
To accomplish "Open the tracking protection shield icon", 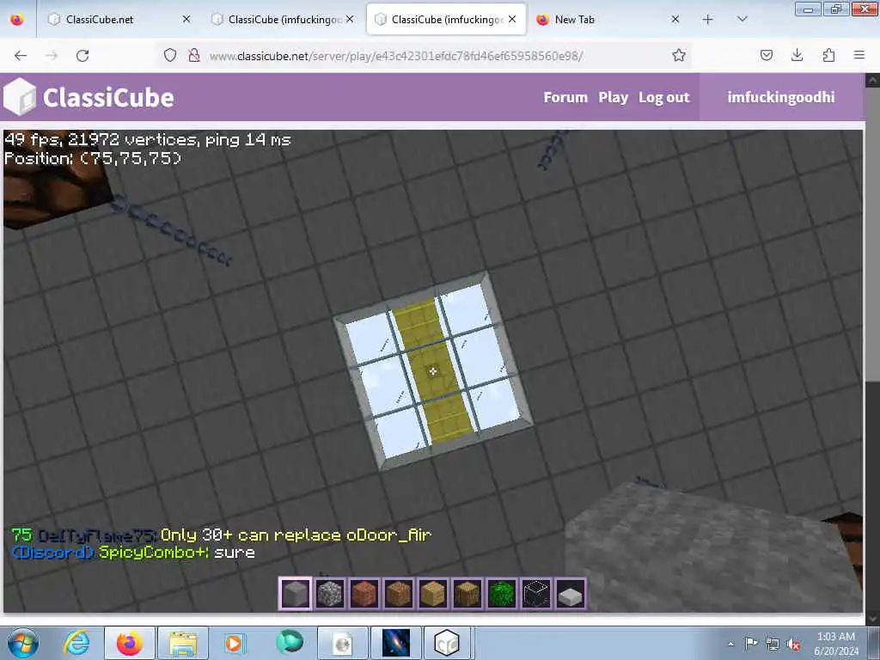I will 170,56.
